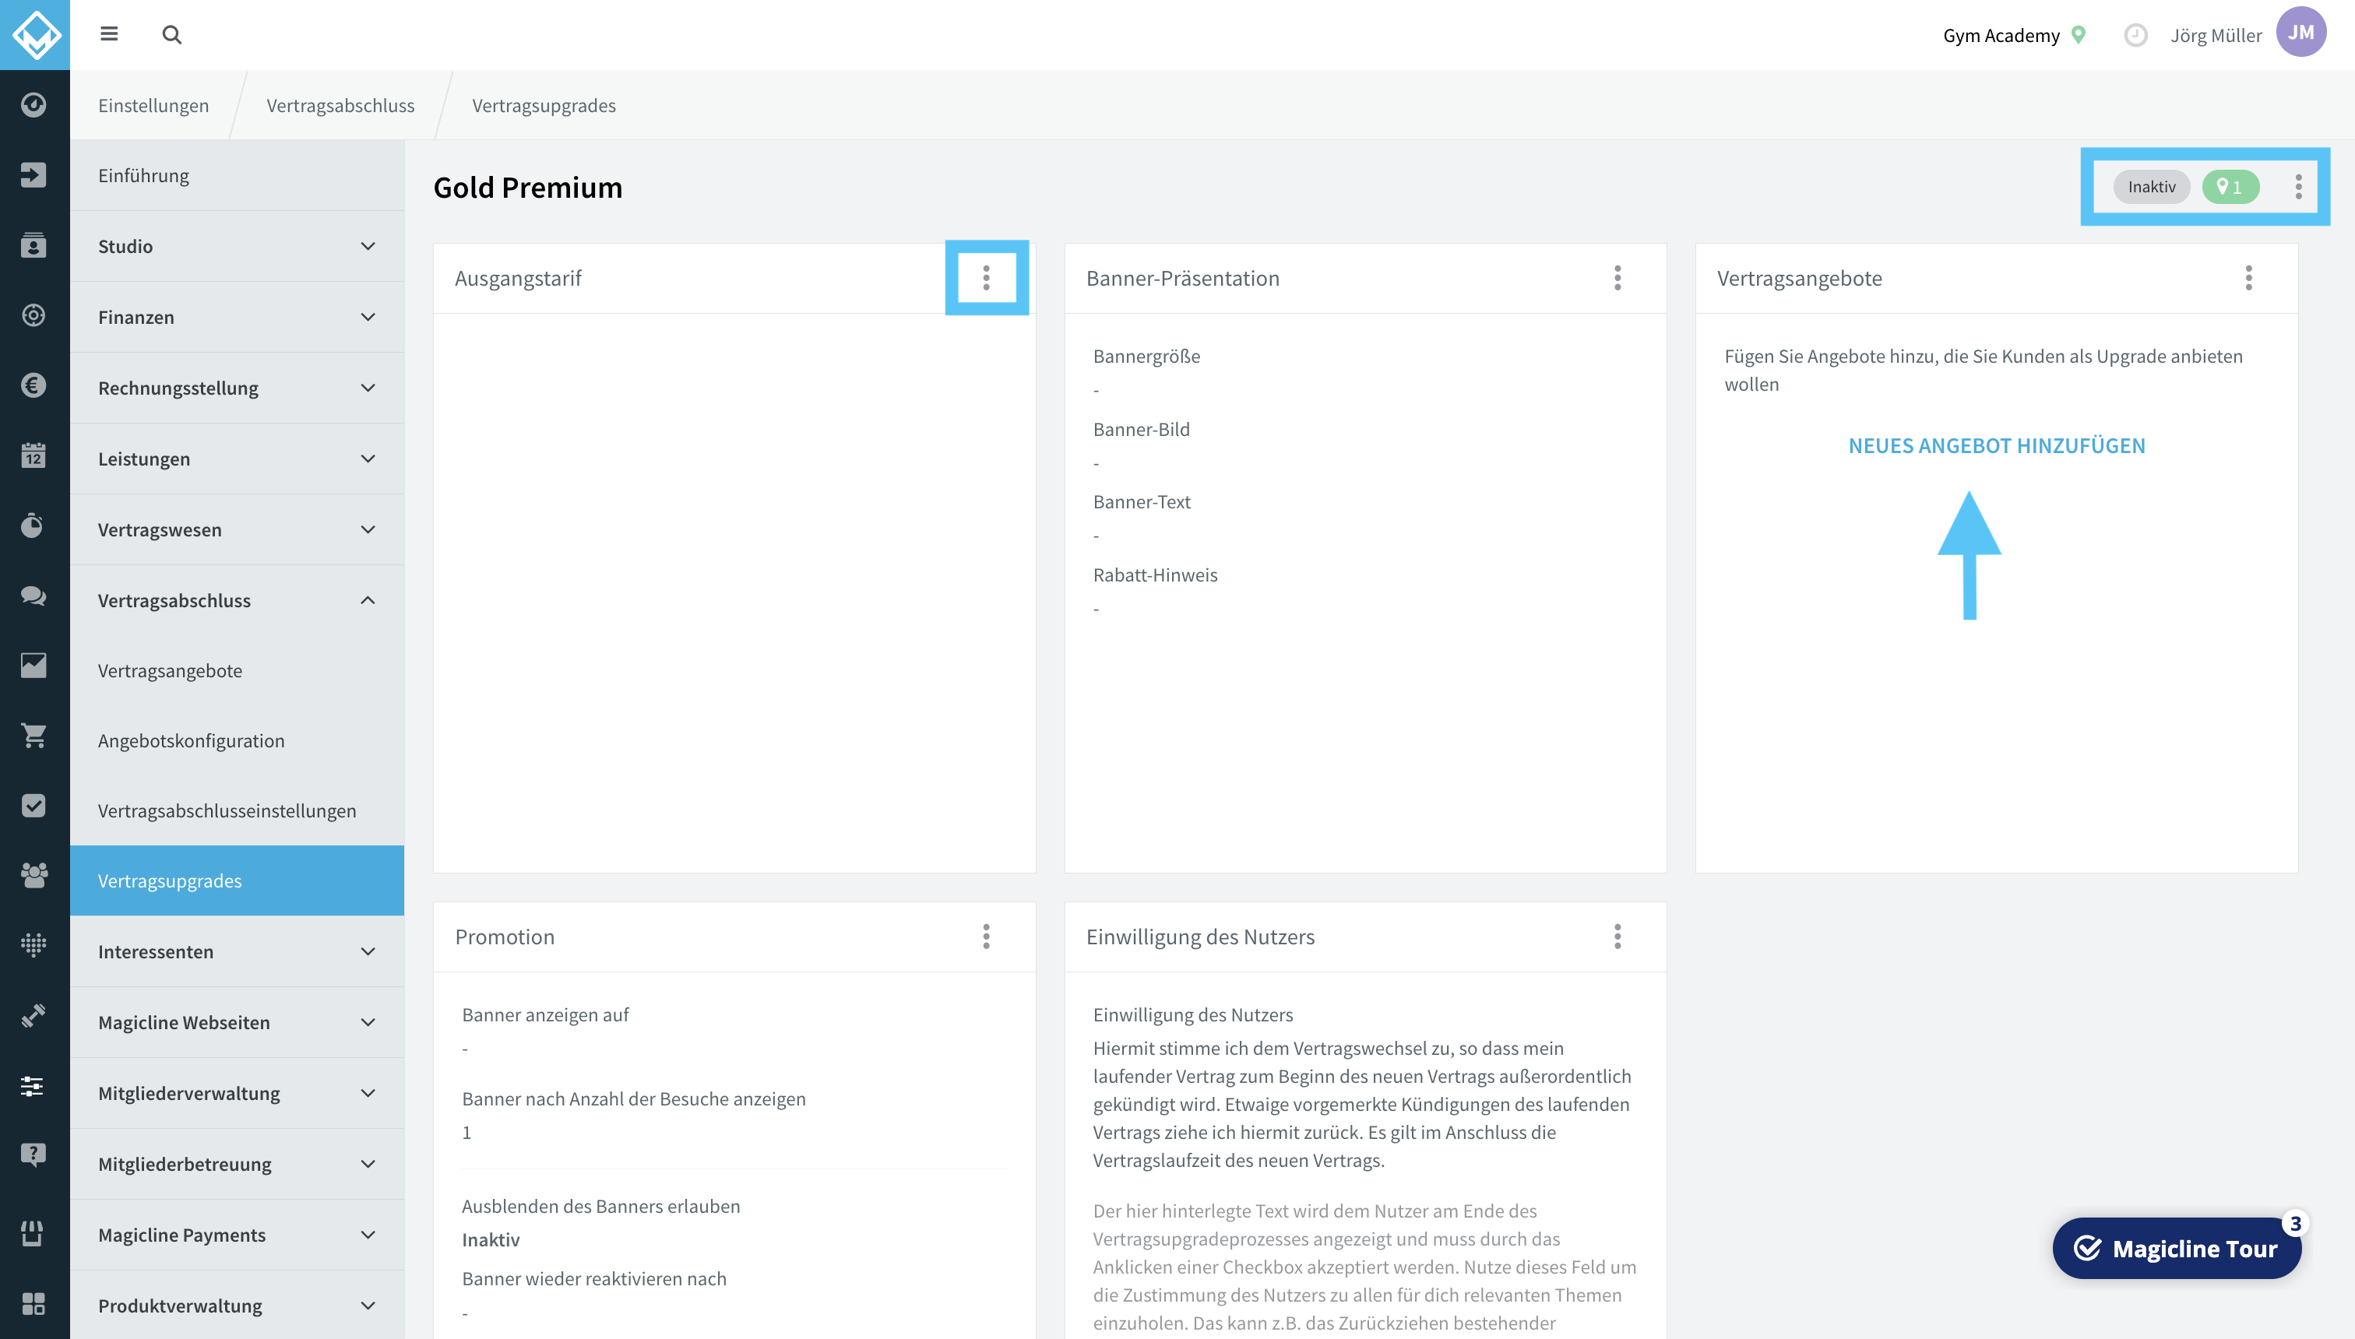The height and width of the screenshot is (1339, 2355).
Task: Expand the Leistungen section
Action: (x=238, y=458)
